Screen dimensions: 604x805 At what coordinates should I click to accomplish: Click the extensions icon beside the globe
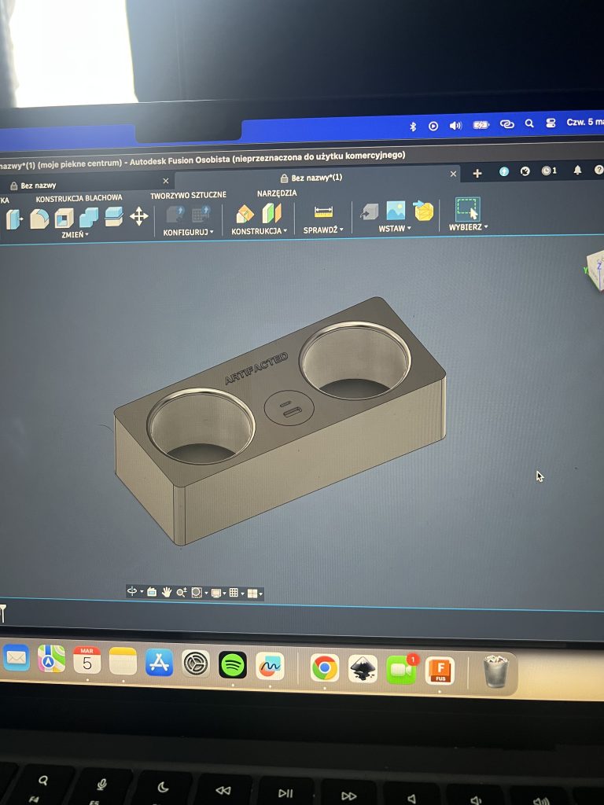coord(525,171)
